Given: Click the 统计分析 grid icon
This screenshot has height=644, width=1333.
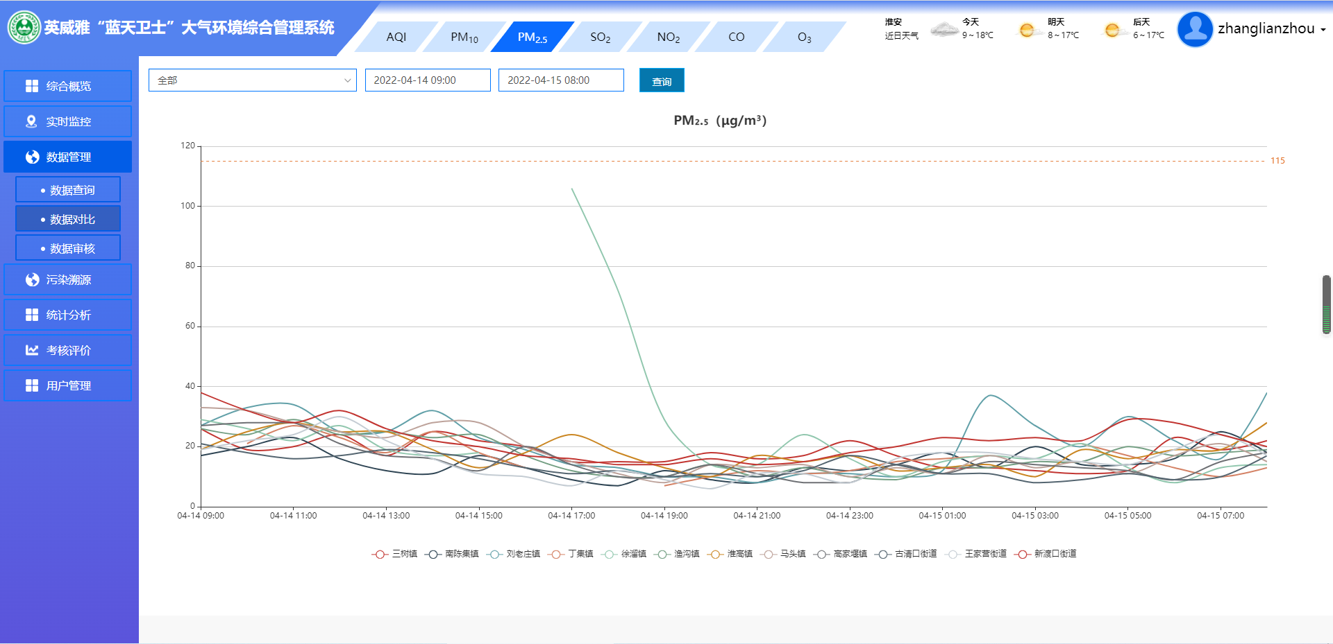Looking at the screenshot, I should point(32,315).
